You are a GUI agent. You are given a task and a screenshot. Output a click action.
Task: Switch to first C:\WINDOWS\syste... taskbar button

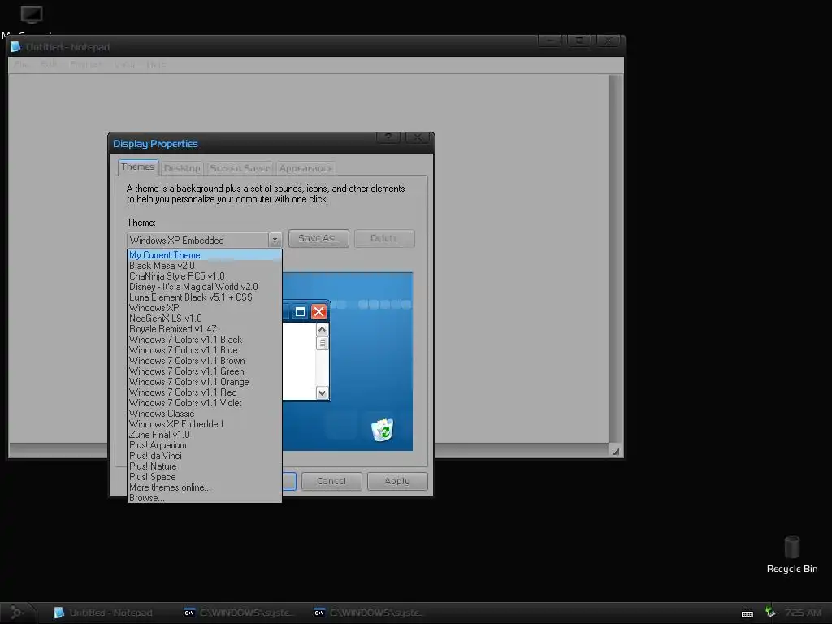[x=237, y=613]
